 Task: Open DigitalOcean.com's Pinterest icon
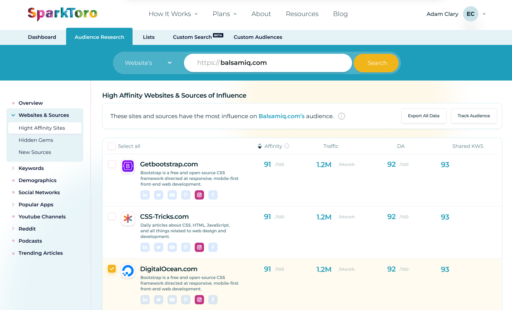186,300
